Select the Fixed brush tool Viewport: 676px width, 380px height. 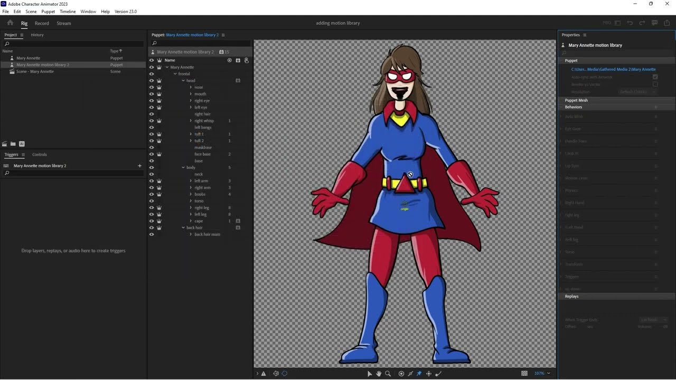tap(438, 373)
